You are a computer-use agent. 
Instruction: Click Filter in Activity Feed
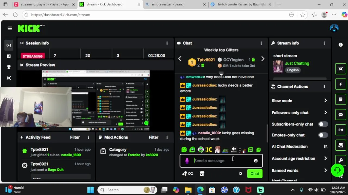75,137
